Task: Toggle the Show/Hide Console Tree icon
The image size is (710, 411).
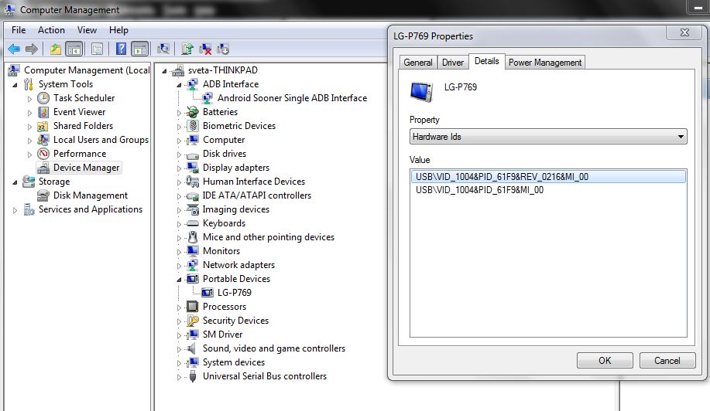Action: (x=74, y=49)
